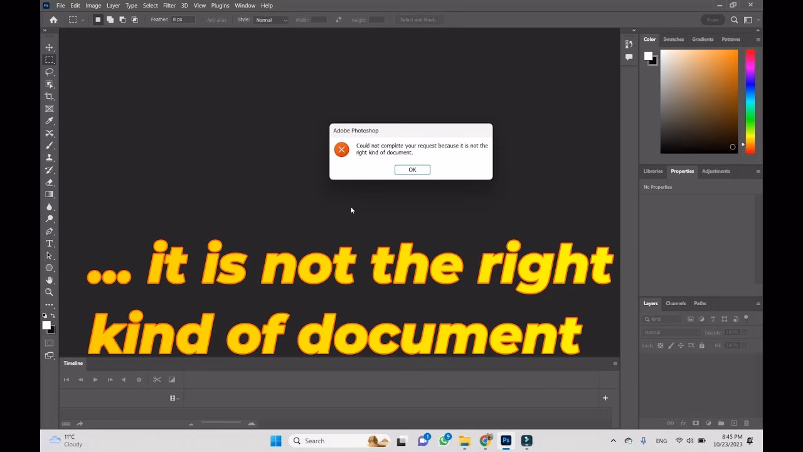Select the Move tool

click(x=50, y=47)
